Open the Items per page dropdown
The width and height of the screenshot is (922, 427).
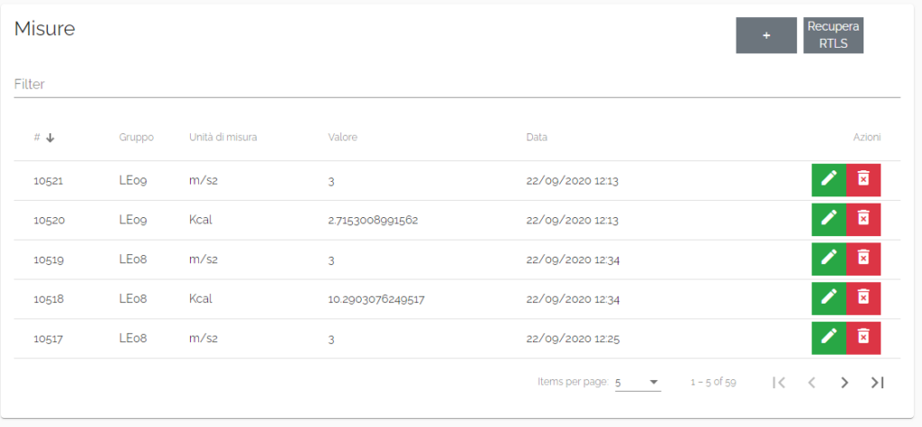637,383
